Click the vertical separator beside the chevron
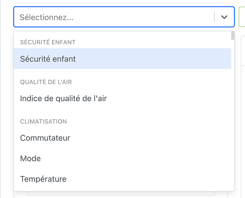Screen dimensions: 245x198 pyautogui.click(x=214, y=17)
